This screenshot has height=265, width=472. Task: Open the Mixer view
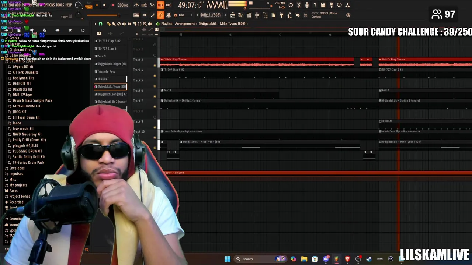[257, 15]
